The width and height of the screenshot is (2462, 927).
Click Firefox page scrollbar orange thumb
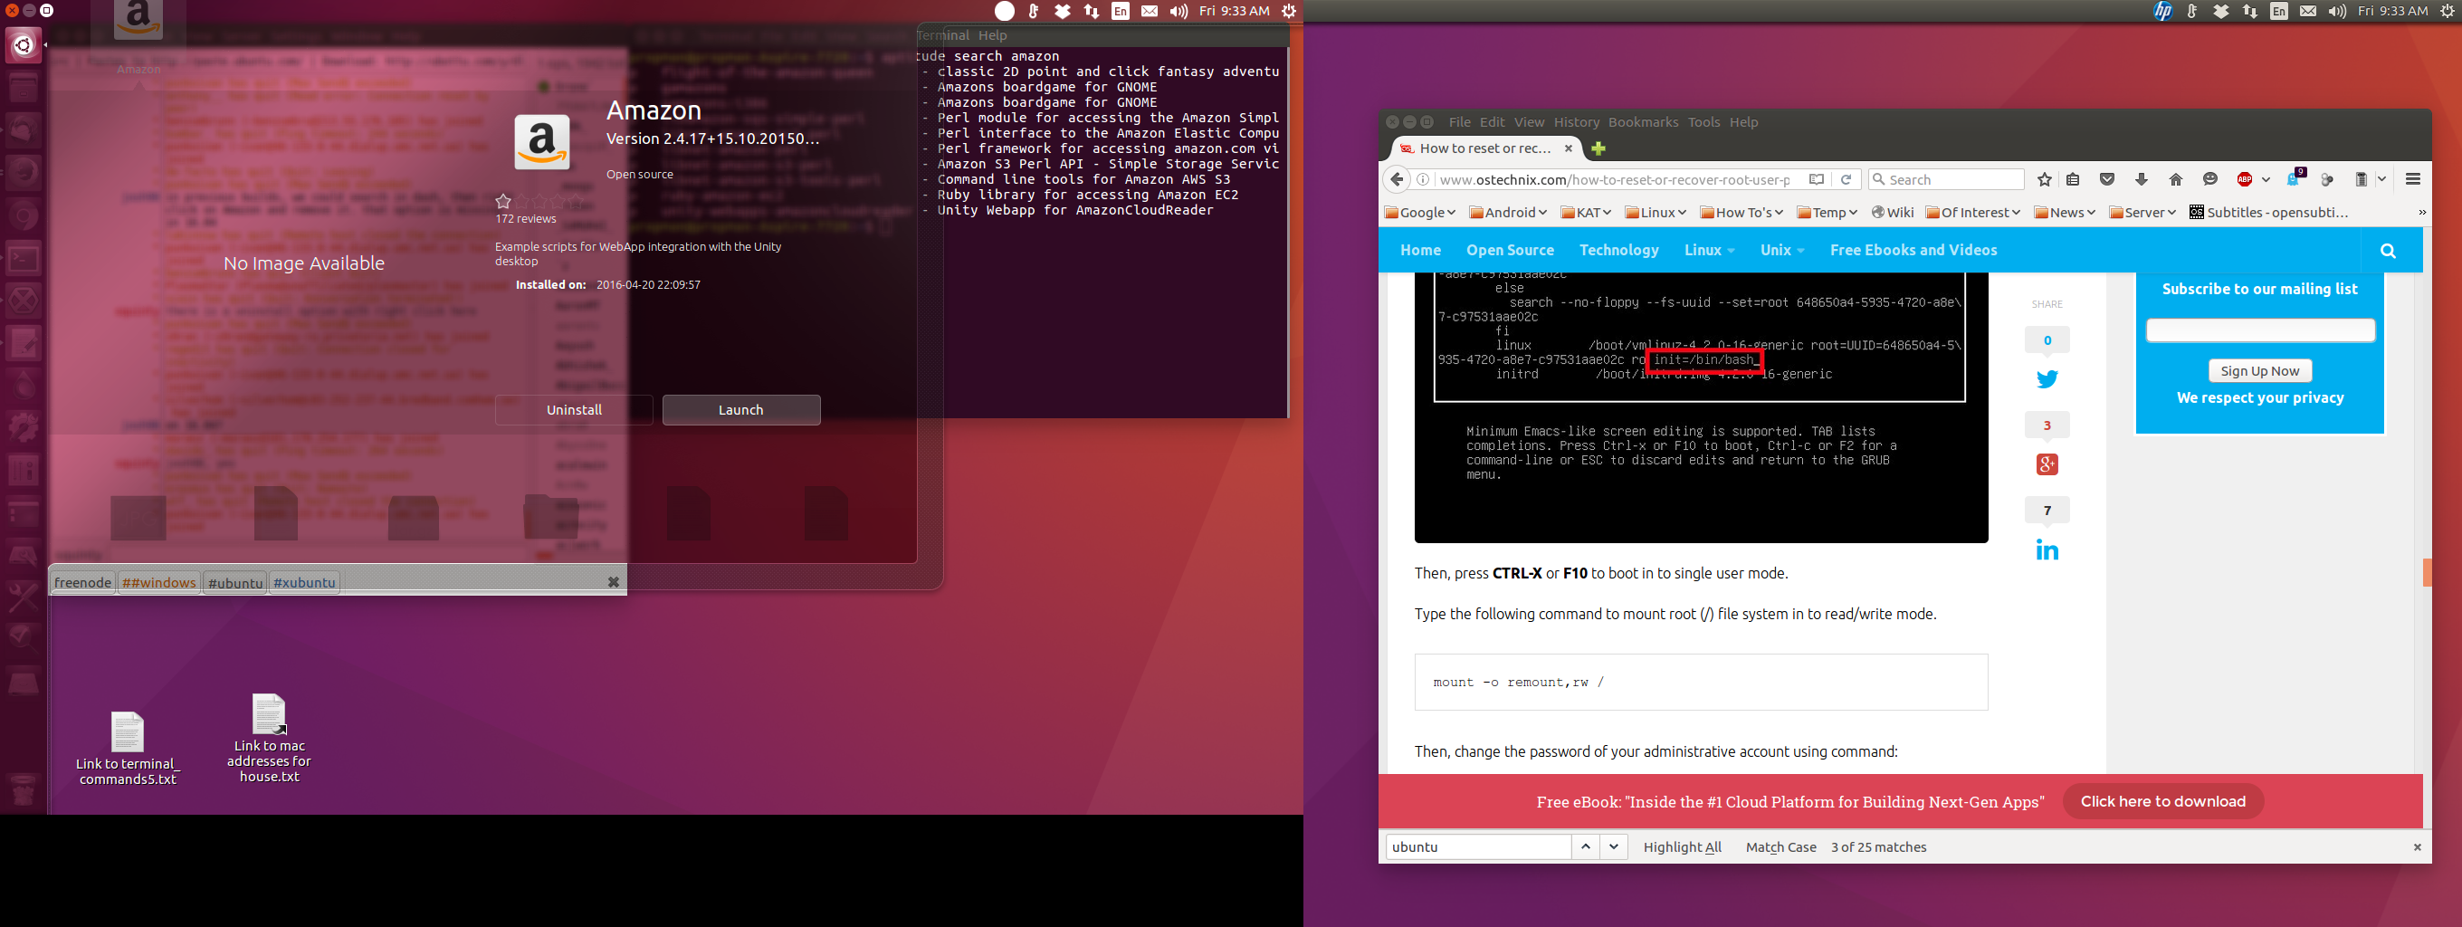(2427, 572)
